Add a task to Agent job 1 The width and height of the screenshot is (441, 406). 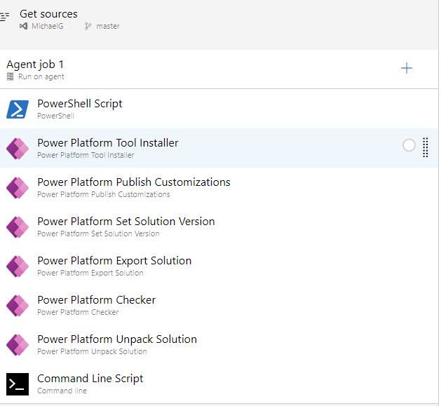pyautogui.click(x=407, y=69)
